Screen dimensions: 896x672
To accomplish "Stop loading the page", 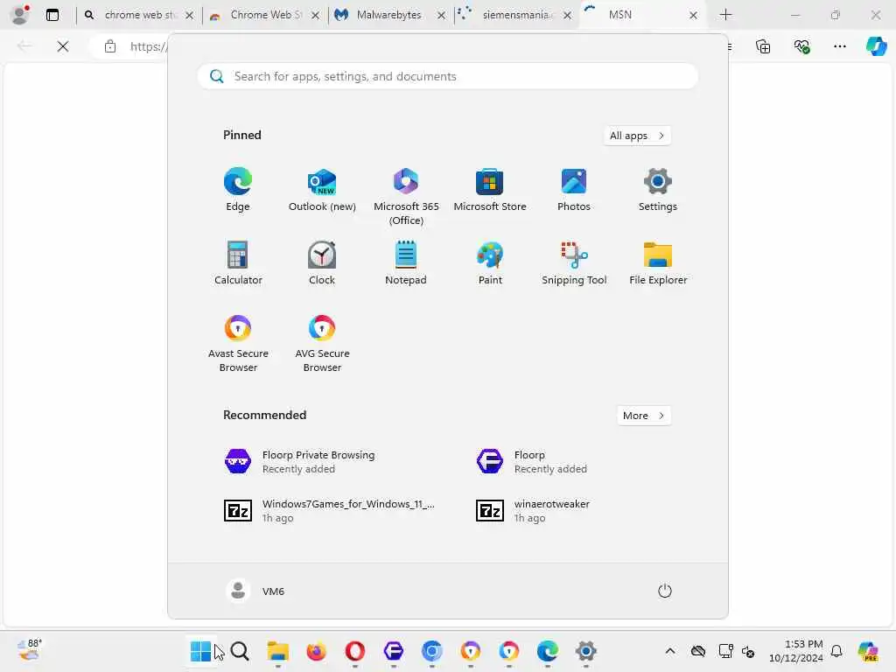I will click(63, 46).
